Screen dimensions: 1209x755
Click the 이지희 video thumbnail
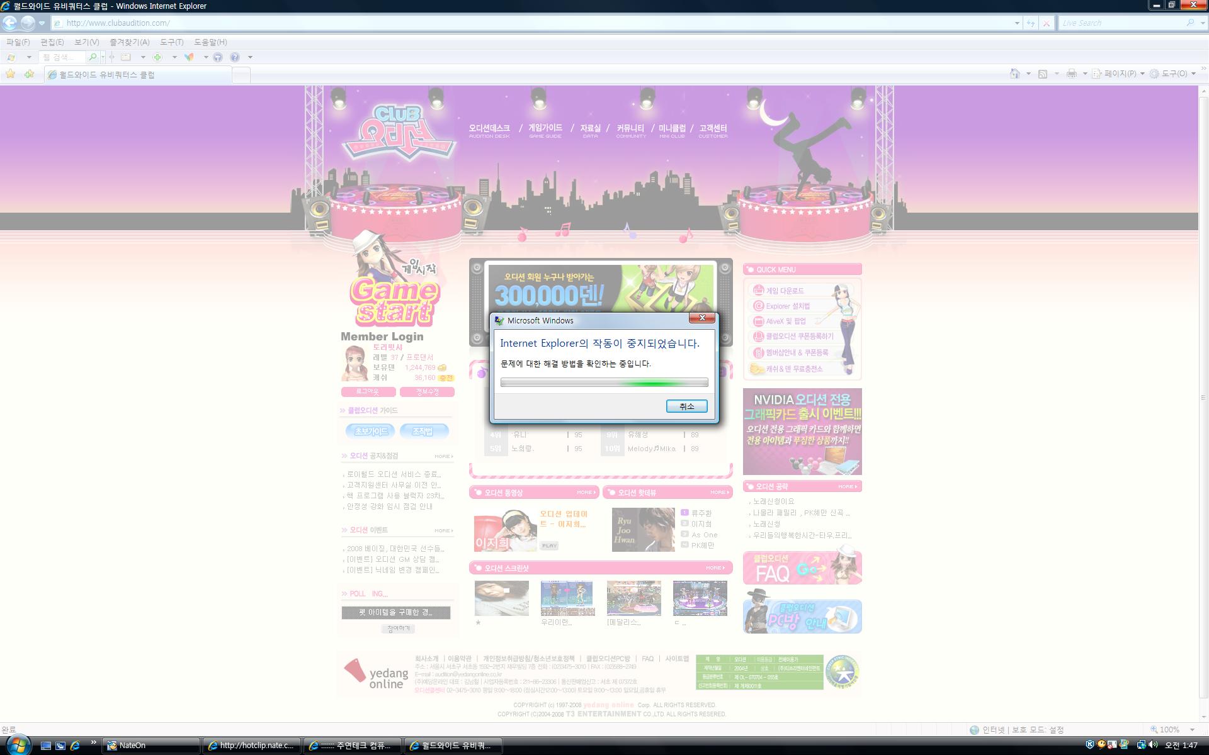pyautogui.click(x=505, y=530)
